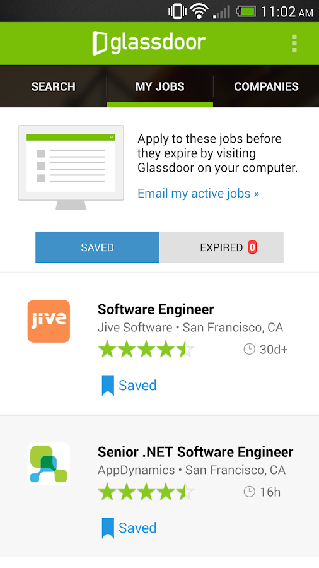319x568 pixels.
Task: Tap the AppDynamics company logo
Action: [49, 464]
